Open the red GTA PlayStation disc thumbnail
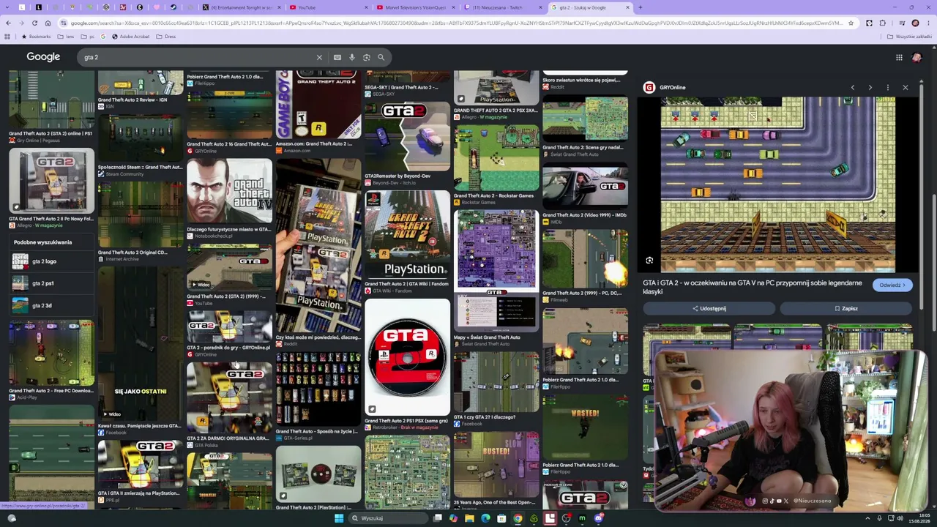This screenshot has width=937, height=527. click(x=407, y=357)
